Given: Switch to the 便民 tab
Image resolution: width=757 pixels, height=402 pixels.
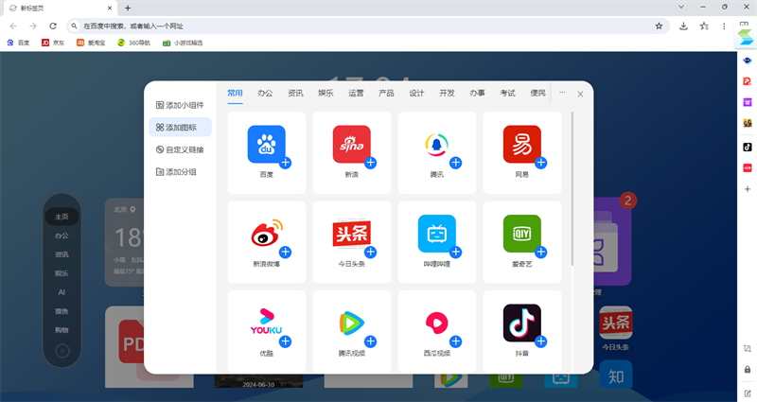Looking at the screenshot, I should click(x=537, y=93).
